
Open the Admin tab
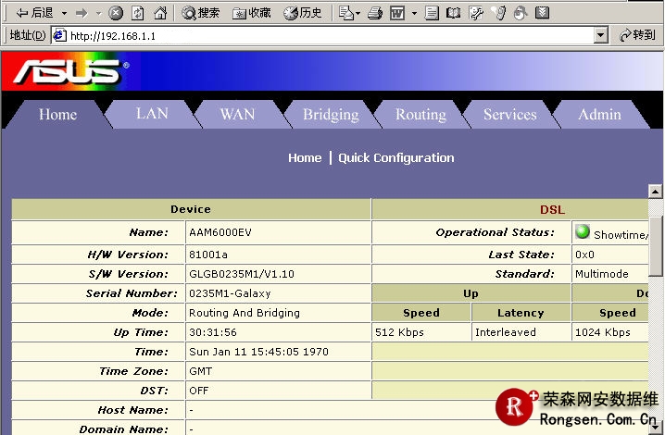[x=599, y=114]
